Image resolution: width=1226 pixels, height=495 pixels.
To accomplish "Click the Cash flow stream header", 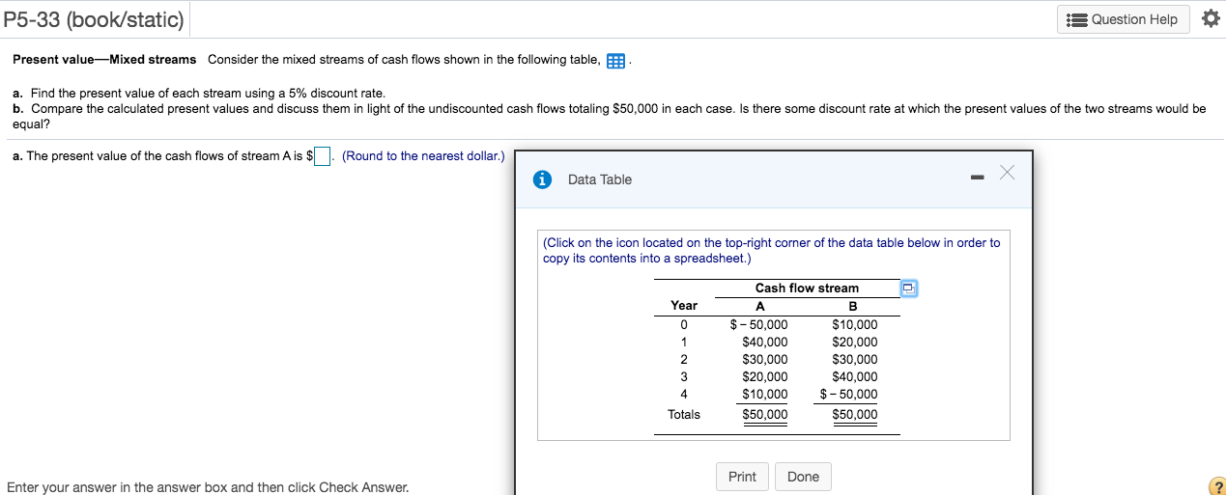I will 807,288.
